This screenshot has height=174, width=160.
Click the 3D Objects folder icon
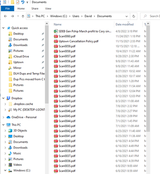[x=10, y=130]
